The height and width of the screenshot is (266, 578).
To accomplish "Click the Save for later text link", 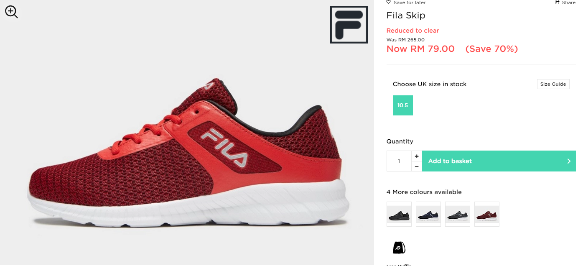I will coord(410,3).
